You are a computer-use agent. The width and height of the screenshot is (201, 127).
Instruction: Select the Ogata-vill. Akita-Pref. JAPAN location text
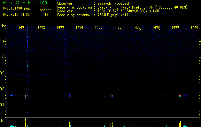[143, 7]
